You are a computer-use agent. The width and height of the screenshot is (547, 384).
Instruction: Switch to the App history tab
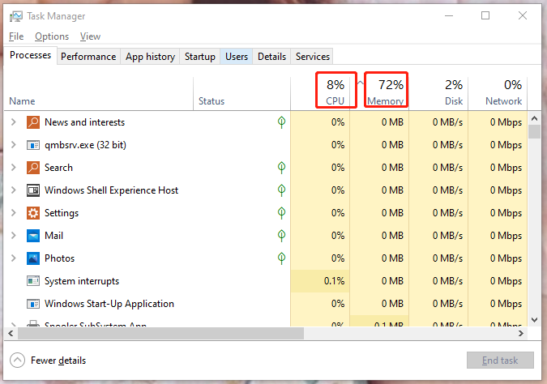pyautogui.click(x=150, y=57)
